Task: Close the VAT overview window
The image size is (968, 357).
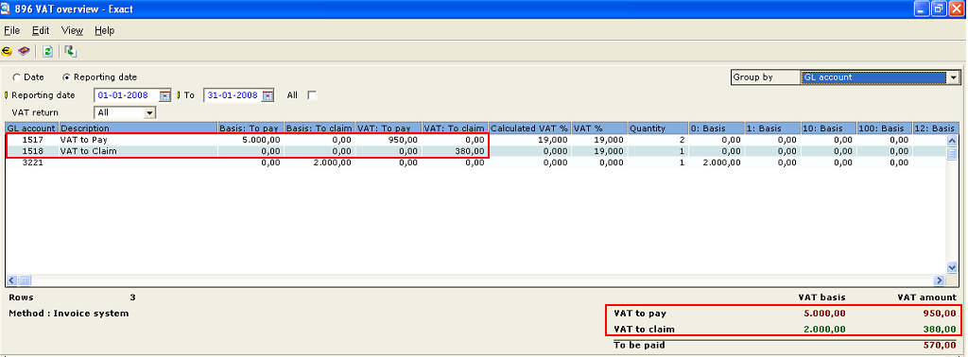Action: pos(957,8)
